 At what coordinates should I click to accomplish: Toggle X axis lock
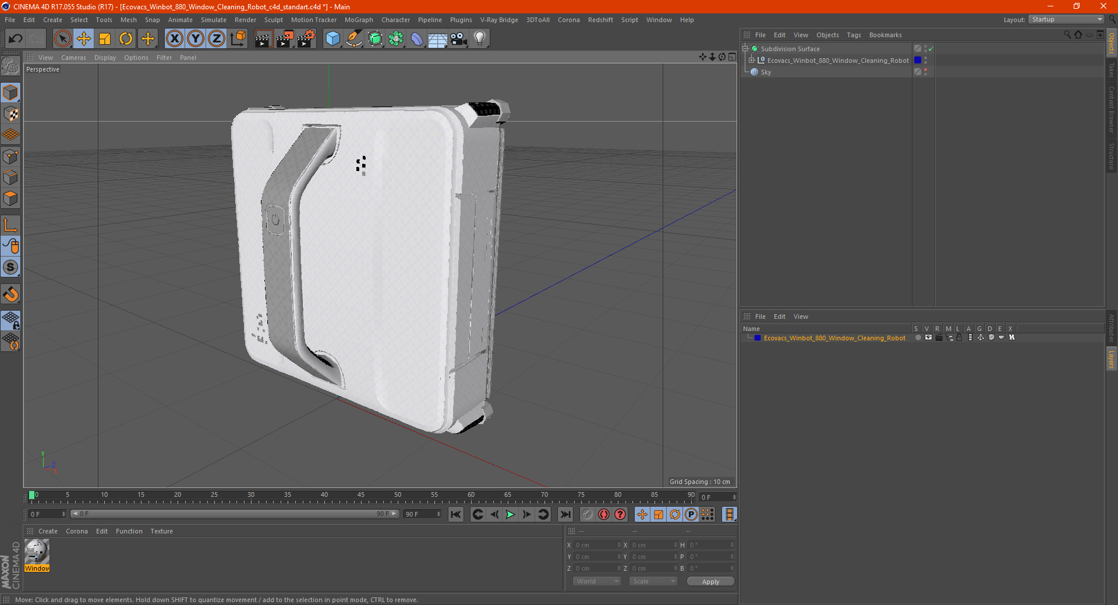(x=174, y=39)
